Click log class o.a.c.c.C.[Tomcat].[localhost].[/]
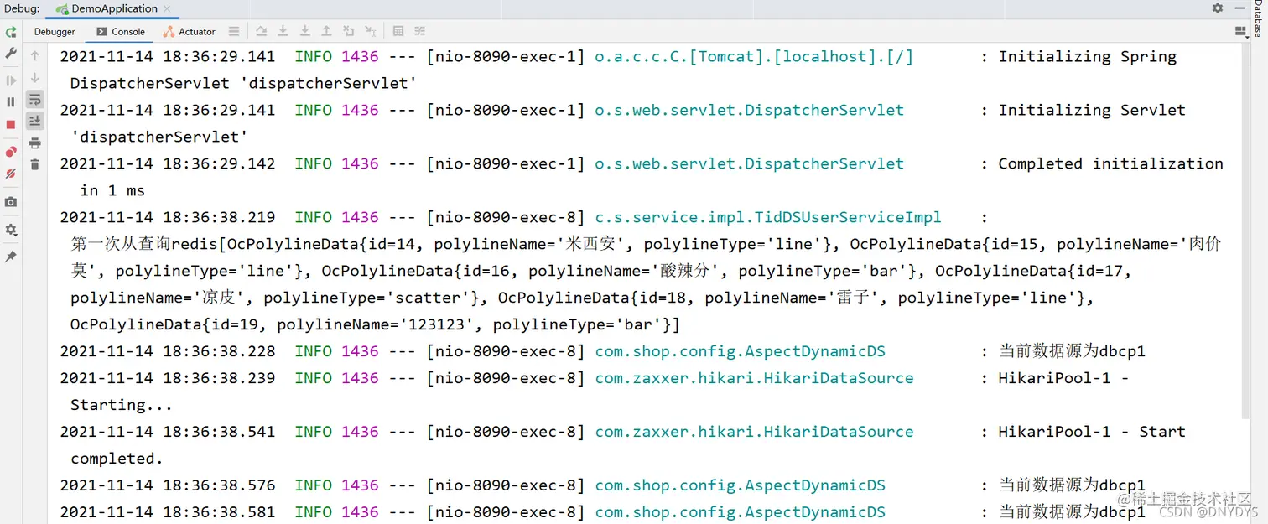 [x=754, y=57]
